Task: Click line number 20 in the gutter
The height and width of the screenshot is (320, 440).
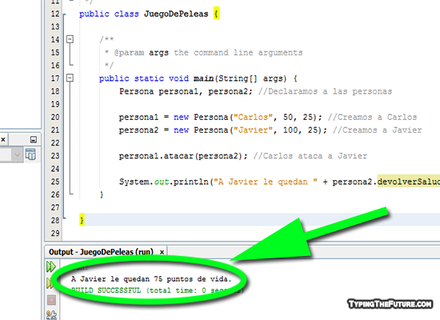Action: coord(55,117)
